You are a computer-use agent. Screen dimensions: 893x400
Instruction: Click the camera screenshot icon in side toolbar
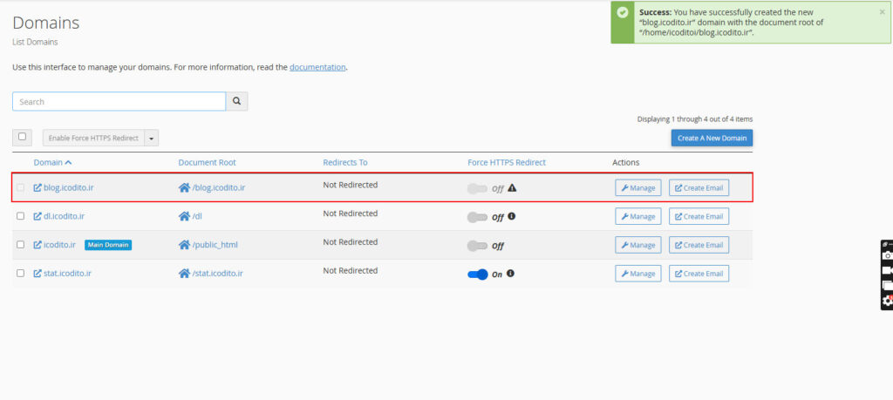pos(887,255)
